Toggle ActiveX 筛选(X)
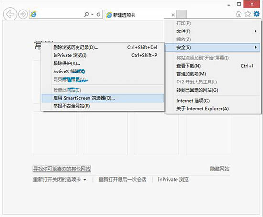Viewport: 263px width, 217px height. coord(103,72)
